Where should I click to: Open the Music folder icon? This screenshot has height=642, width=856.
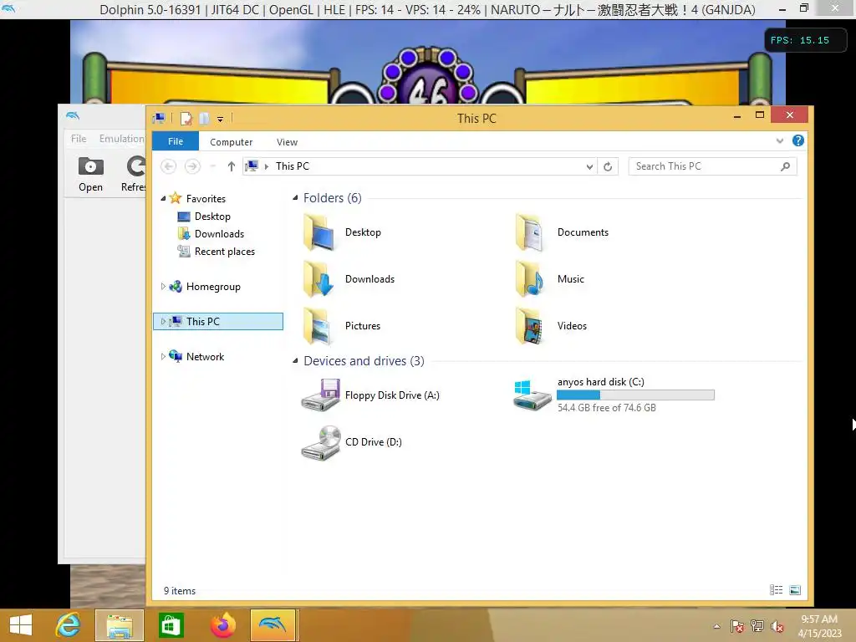pos(530,279)
